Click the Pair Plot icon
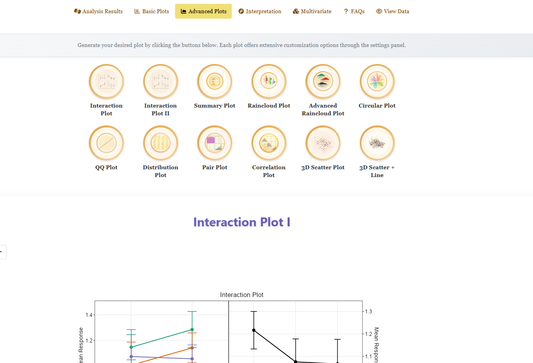Image resolution: width=533 pixels, height=363 pixels. point(215,143)
